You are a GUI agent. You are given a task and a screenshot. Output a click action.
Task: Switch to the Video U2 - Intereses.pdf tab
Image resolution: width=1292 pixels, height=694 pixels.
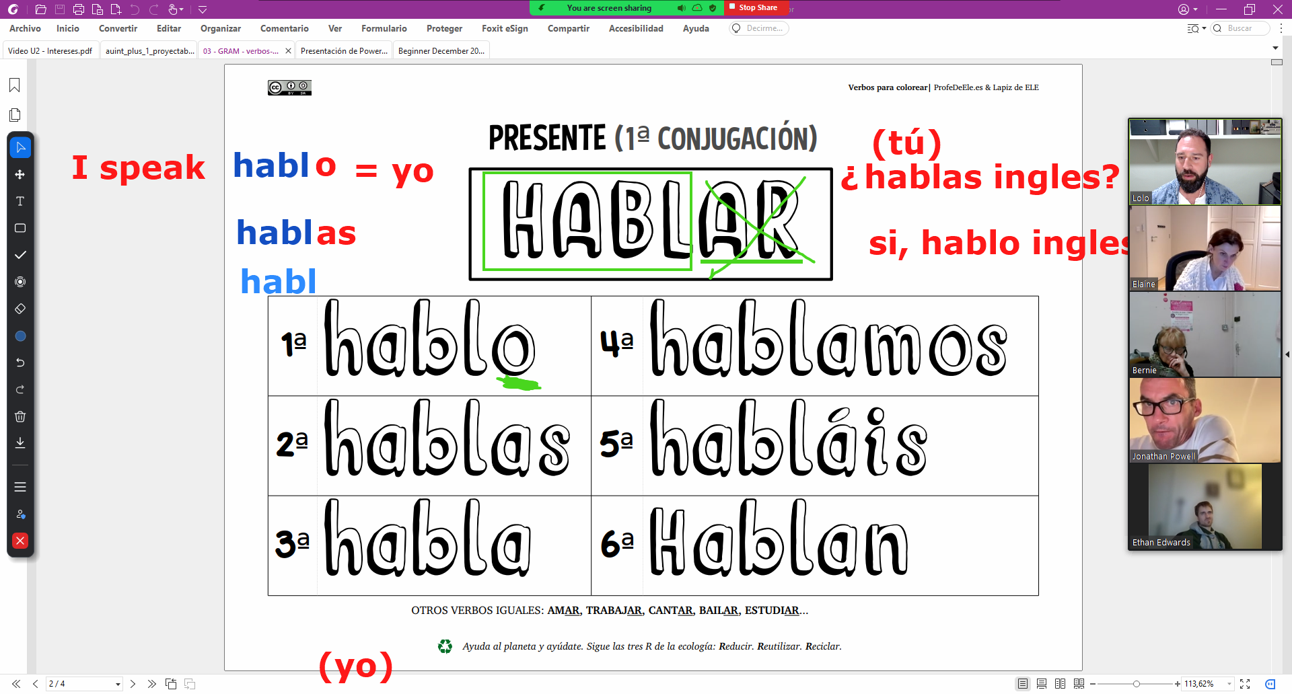(x=50, y=50)
